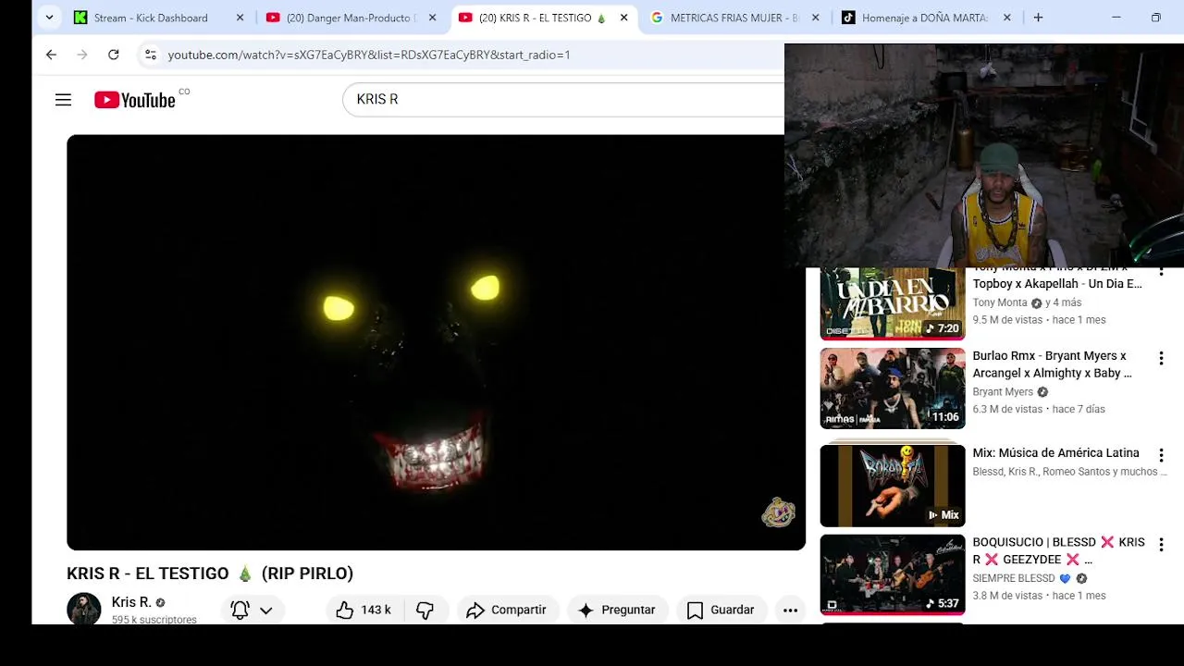Click the Guardar save button
This screenshot has height=666, width=1184.
721,610
